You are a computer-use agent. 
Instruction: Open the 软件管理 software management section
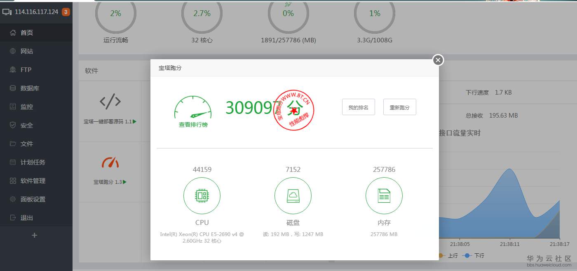pyautogui.click(x=36, y=181)
